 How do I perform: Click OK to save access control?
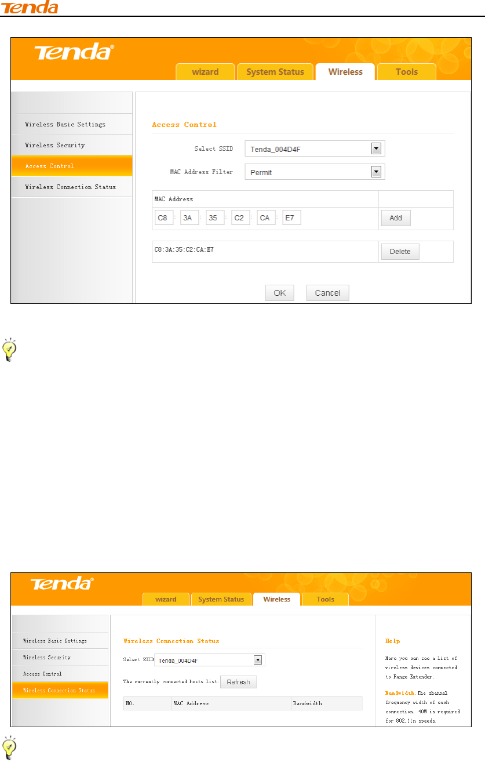click(280, 293)
